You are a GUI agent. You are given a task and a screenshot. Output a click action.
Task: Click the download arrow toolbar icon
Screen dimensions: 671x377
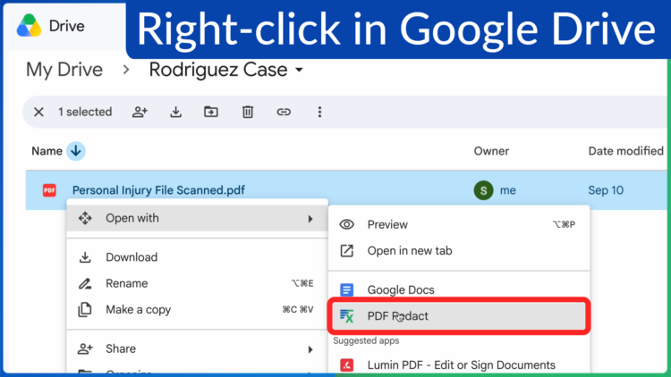pos(176,112)
